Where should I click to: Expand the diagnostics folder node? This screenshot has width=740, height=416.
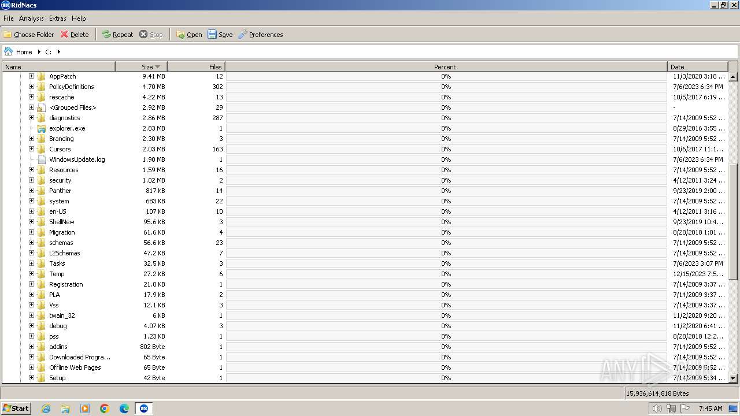click(x=31, y=118)
